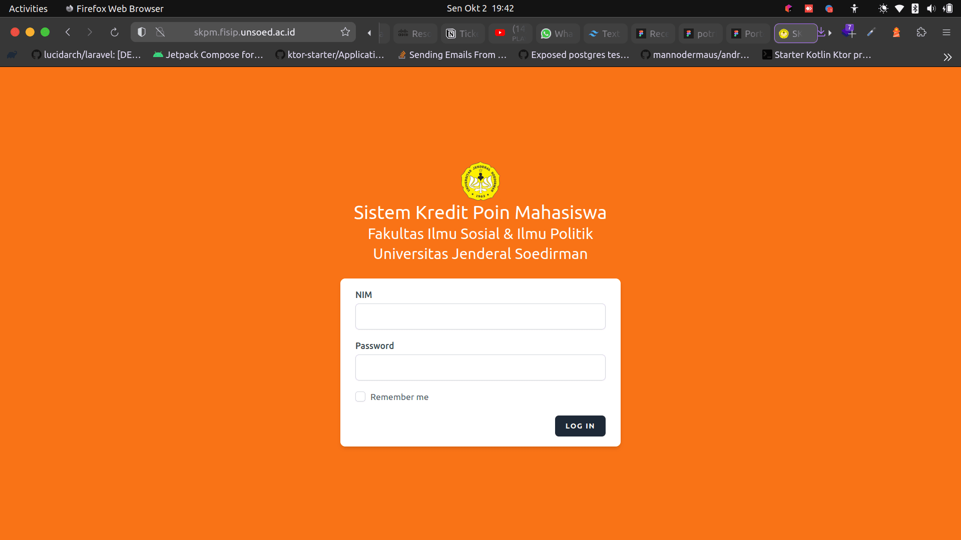
Task: Click into the Password field
Action: 480,367
